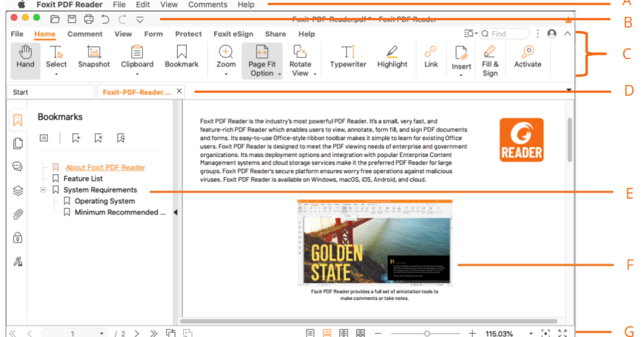Save document with floppy disk icon
Image resolution: width=642 pixels, height=337 pixels.
(x=72, y=19)
